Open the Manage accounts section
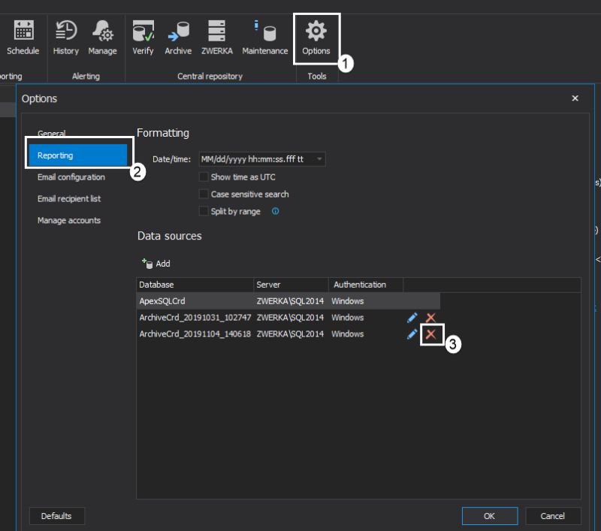601x531 pixels. 69,220
